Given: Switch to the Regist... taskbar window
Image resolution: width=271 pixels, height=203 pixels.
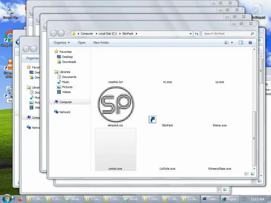Looking at the screenshot, I should point(230,199).
